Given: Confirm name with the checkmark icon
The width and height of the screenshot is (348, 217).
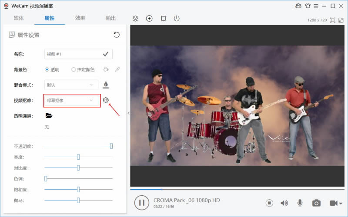Looking at the screenshot, I should (106, 54).
